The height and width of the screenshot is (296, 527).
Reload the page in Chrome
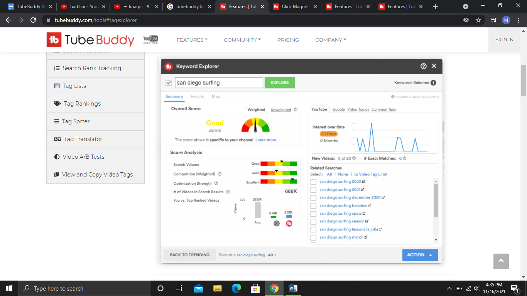click(33, 20)
